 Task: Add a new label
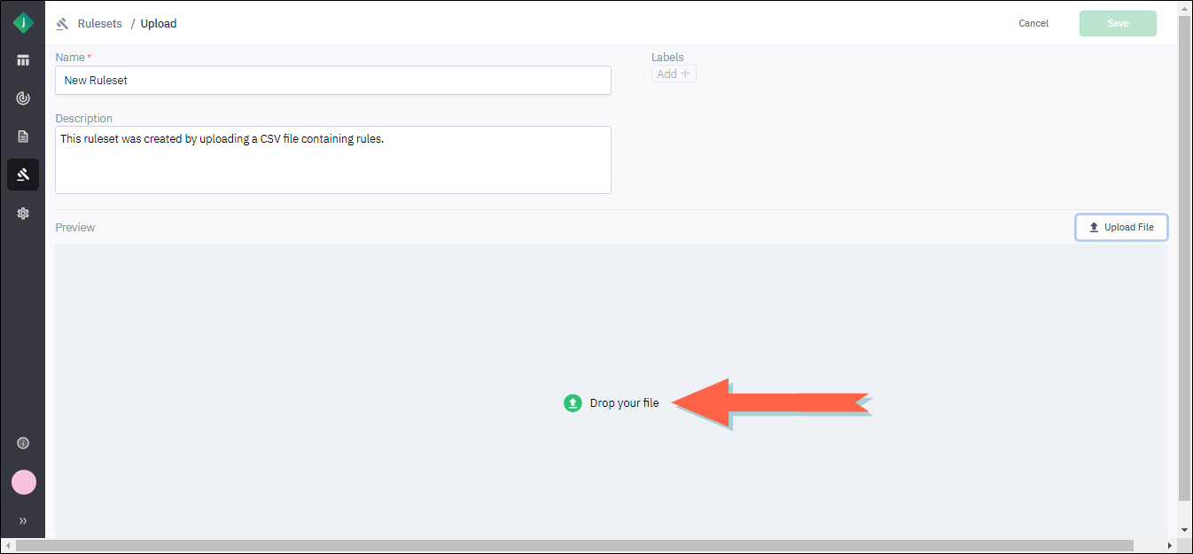(x=674, y=74)
